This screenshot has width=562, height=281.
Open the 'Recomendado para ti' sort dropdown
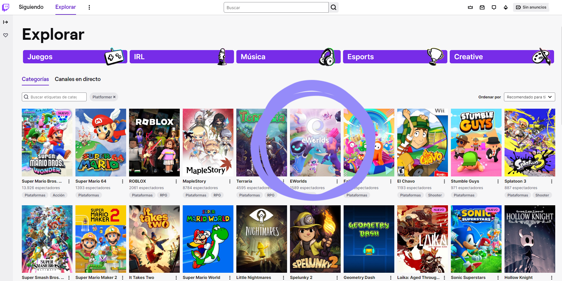[x=529, y=97]
